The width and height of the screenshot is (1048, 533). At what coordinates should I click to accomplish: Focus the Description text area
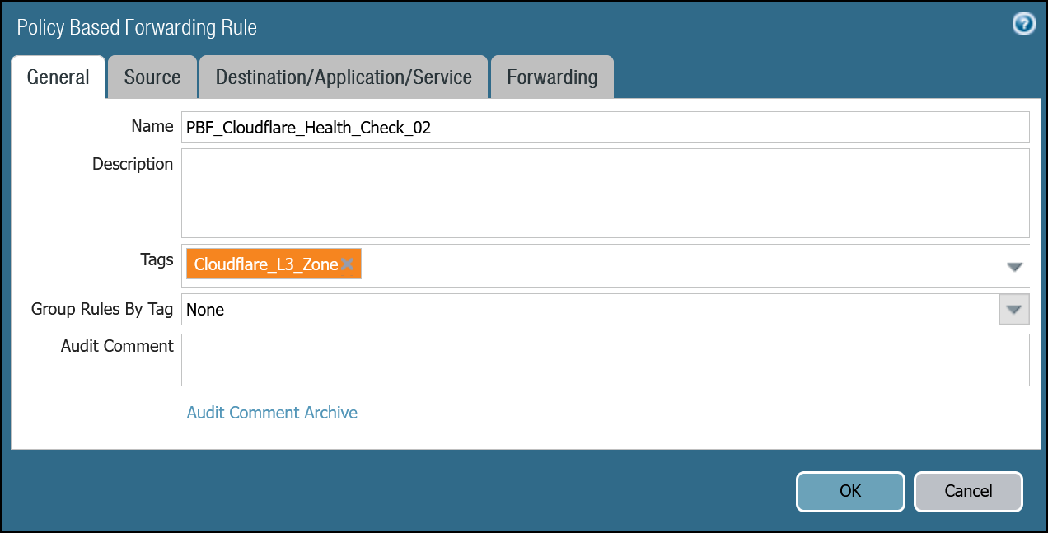[606, 193]
